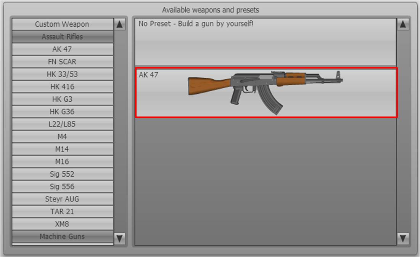Collapse the Assault Rifles category
Image resolution: width=420 pixels, height=257 pixels.
pyautogui.click(x=63, y=37)
